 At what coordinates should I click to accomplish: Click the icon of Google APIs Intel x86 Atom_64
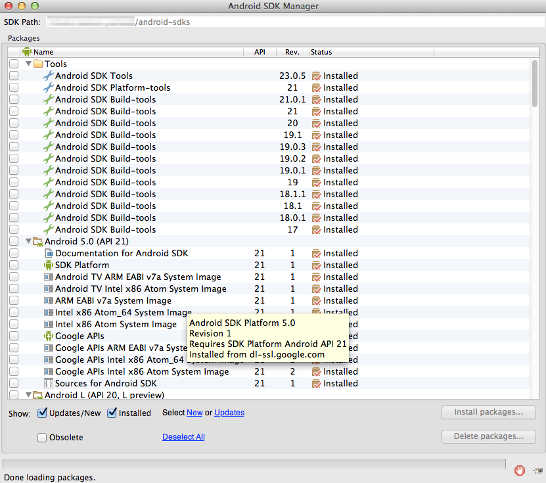coord(49,359)
